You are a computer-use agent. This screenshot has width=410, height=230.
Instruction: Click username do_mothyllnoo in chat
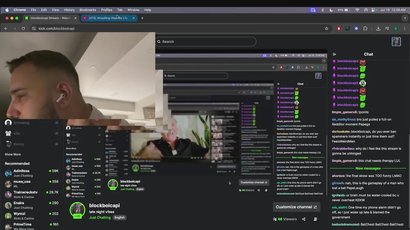(343, 119)
